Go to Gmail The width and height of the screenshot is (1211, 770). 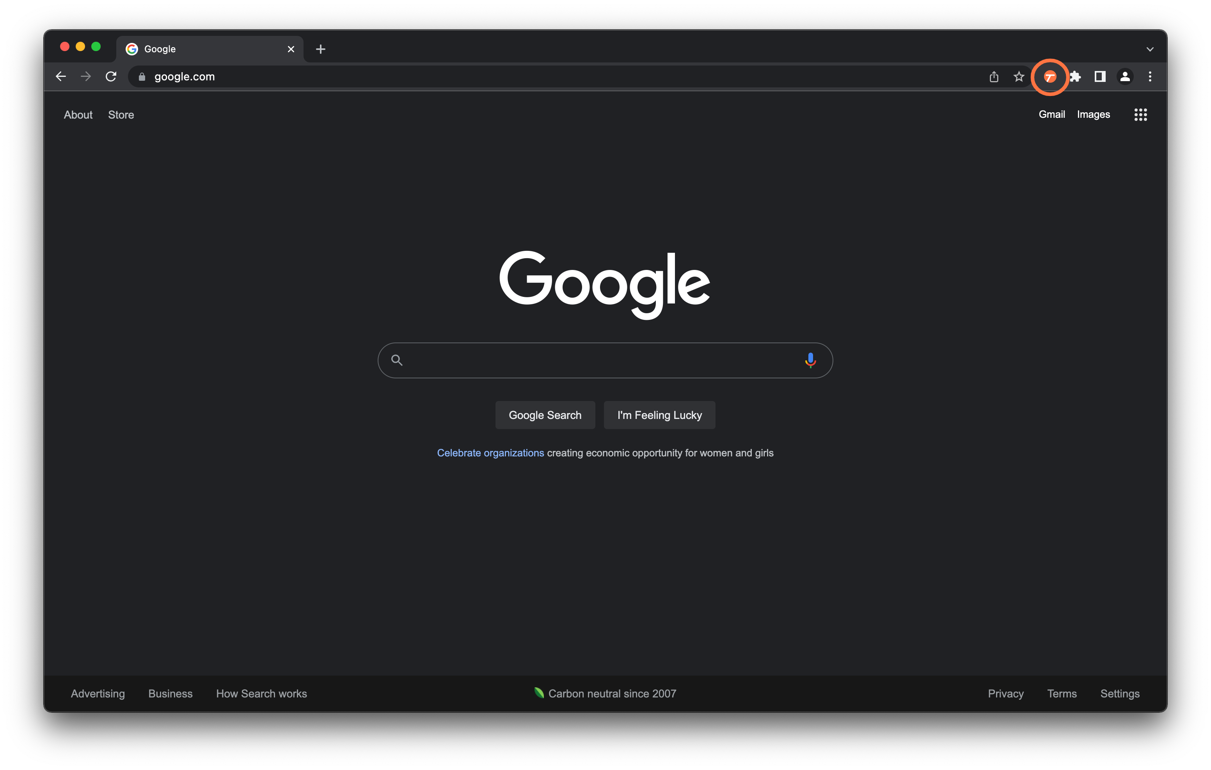coord(1051,114)
